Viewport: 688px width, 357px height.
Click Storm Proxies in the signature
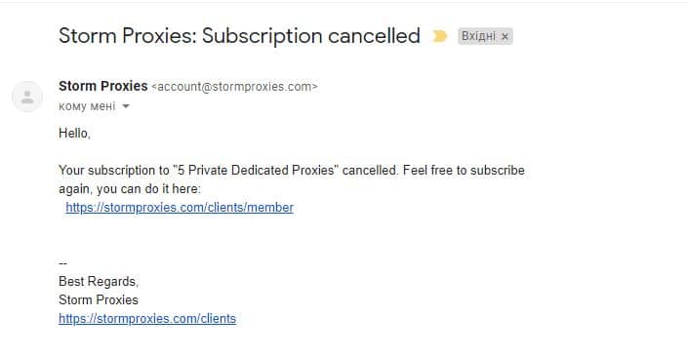[x=99, y=300]
